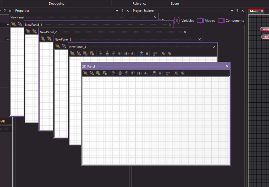Close the NewPanel_2 window

tap(185, 32)
